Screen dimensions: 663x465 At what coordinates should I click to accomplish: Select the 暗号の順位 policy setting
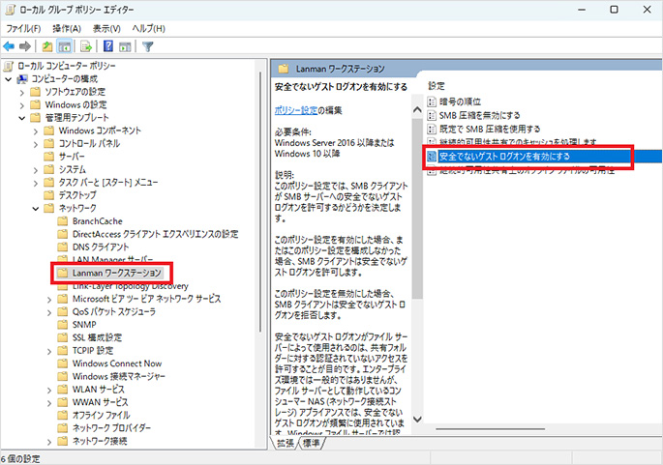click(463, 101)
